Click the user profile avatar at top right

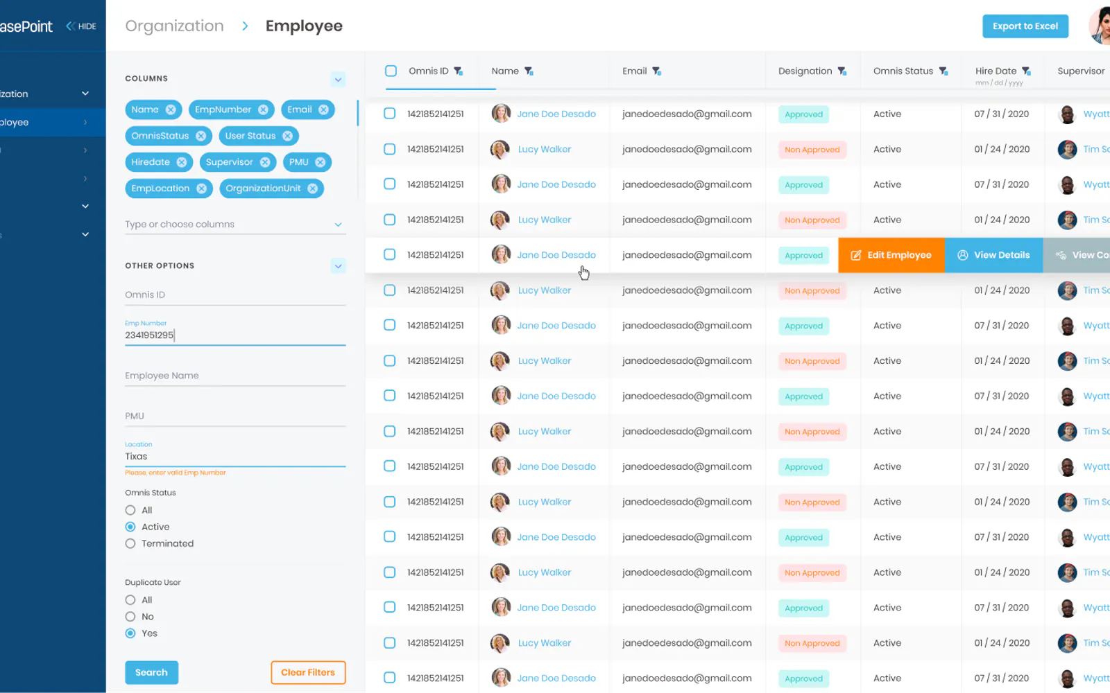pos(1100,26)
